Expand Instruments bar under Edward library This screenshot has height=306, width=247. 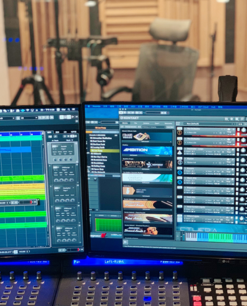pyautogui.click(x=147, y=141)
